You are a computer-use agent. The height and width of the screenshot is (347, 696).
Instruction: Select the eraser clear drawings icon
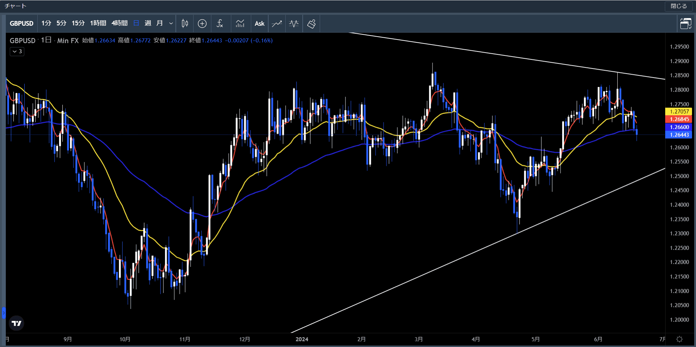[x=311, y=24]
